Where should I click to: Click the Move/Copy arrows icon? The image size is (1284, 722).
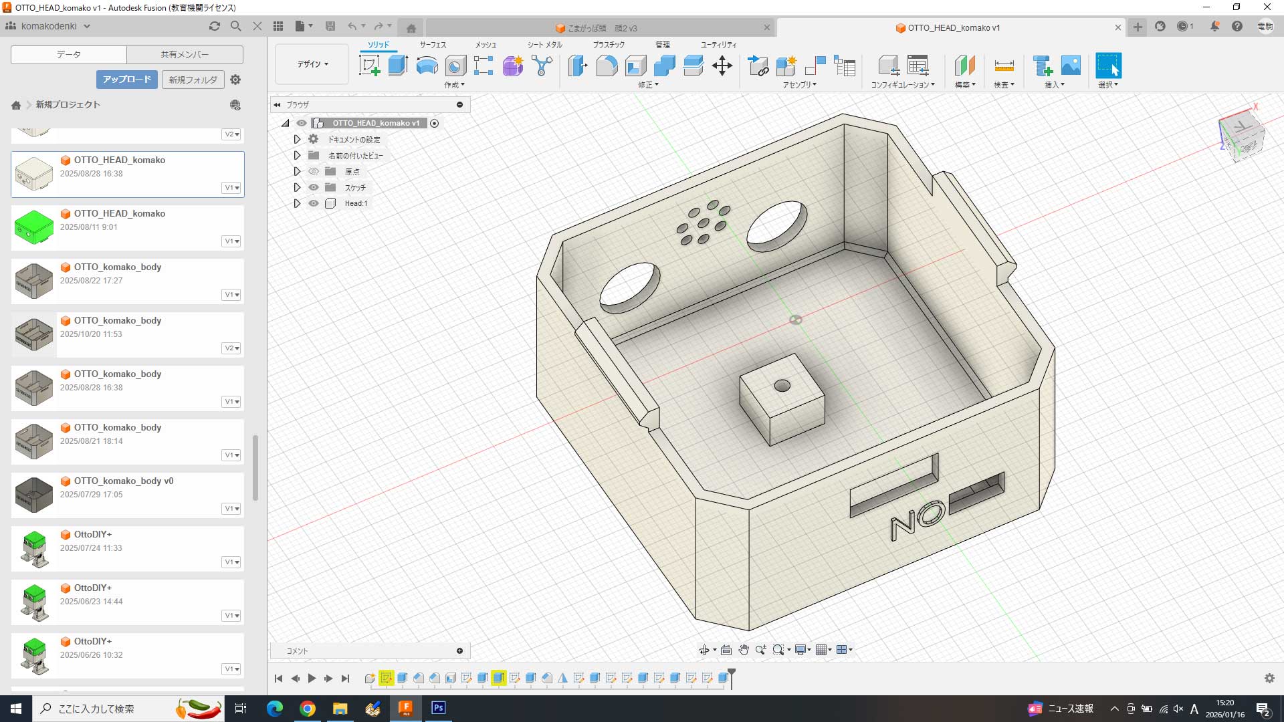tap(722, 66)
